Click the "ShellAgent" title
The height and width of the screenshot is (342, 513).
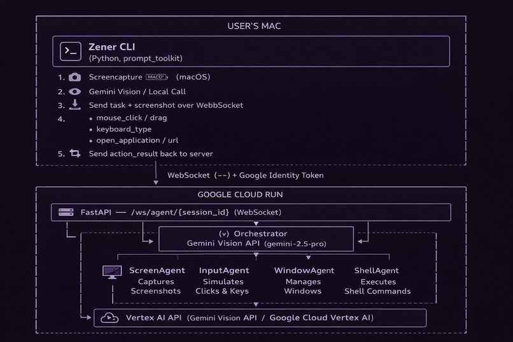click(376, 270)
